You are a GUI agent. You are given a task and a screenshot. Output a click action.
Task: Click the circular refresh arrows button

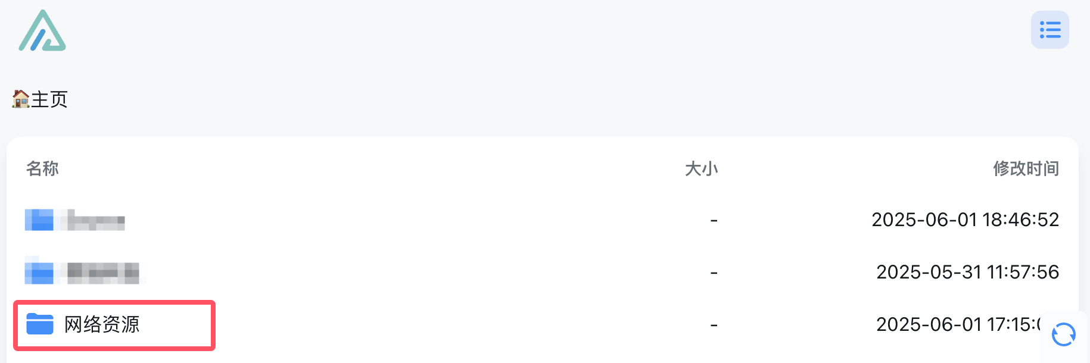coord(1064,334)
